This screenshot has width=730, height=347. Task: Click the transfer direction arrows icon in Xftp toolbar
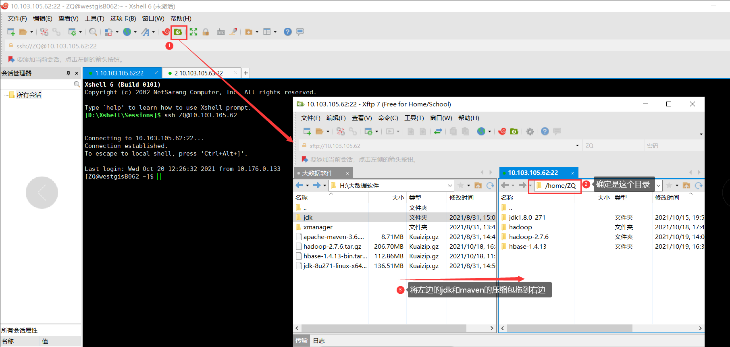[x=438, y=131]
